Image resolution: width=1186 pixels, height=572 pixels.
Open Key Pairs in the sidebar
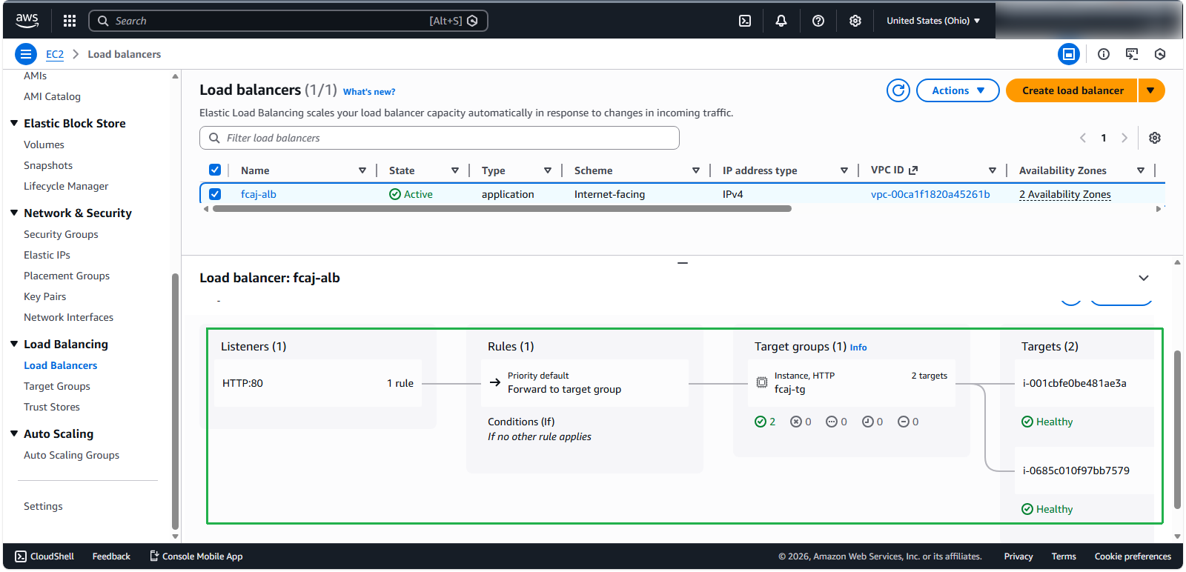[44, 296]
